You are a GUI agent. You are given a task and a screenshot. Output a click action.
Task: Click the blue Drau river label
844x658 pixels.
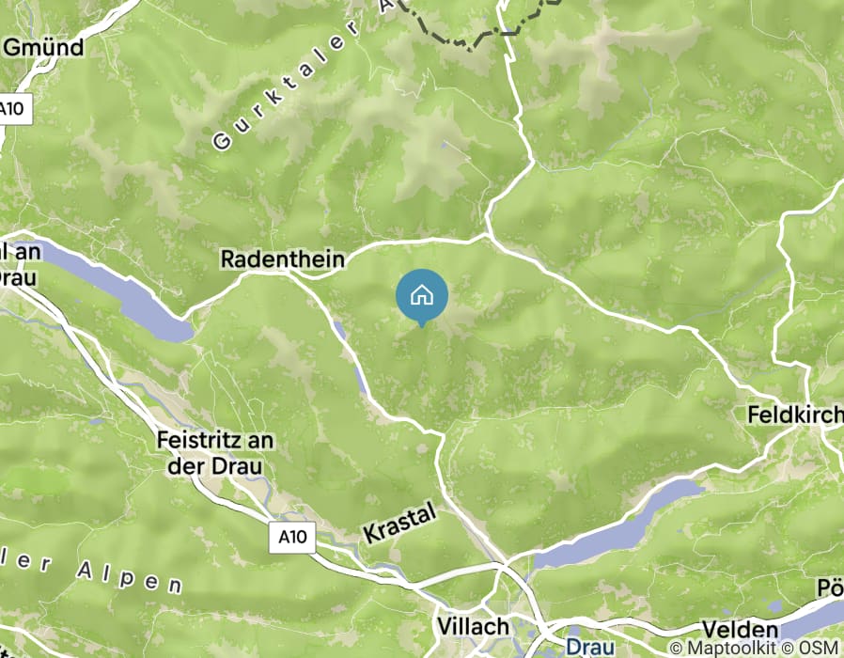pyautogui.click(x=590, y=648)
